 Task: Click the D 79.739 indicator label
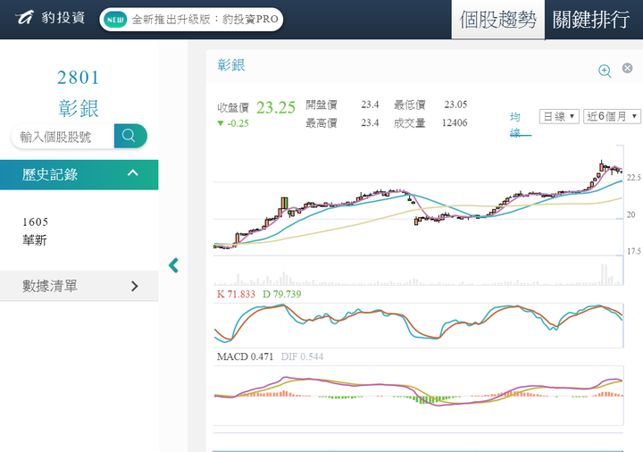tap(281, 294)
